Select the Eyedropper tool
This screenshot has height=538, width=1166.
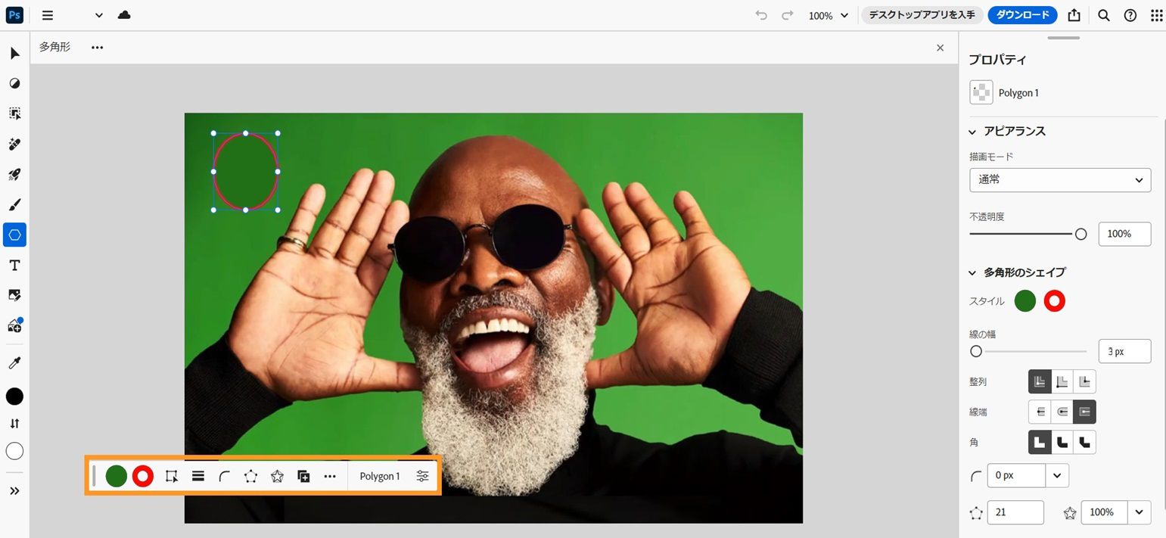[x=14, y=362]
